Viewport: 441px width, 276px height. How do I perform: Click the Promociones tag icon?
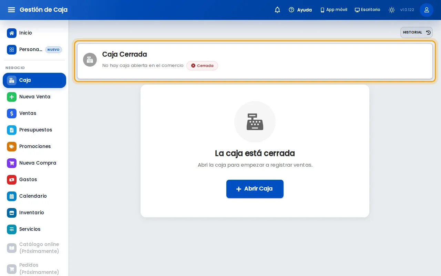tap(12, 146)
